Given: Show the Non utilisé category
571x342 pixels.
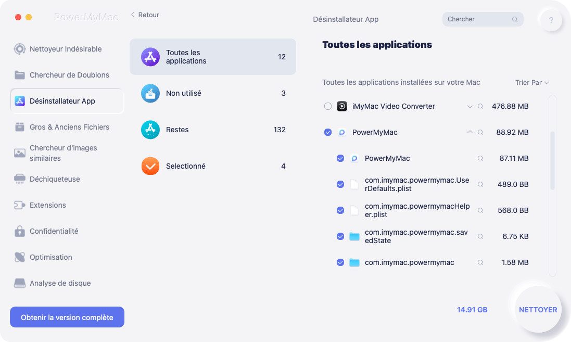Looking at the screenshot, I should [213, 93].
